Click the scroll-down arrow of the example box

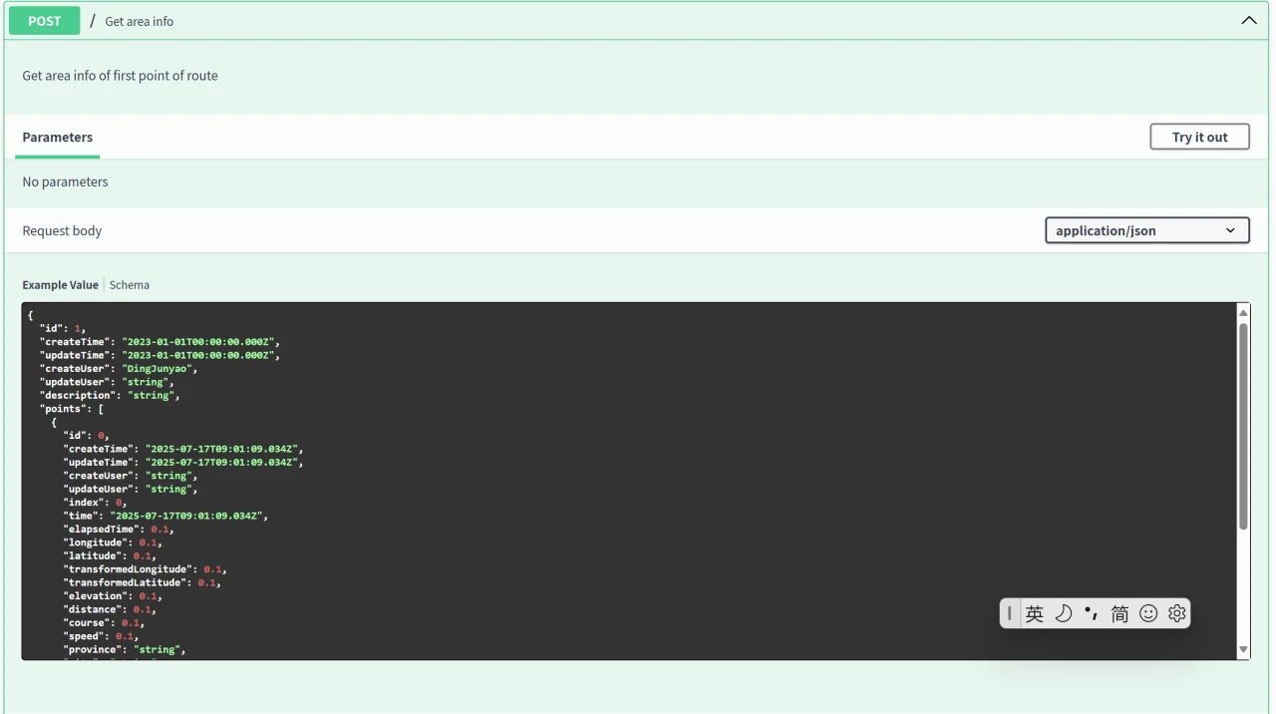(1243, 649)
